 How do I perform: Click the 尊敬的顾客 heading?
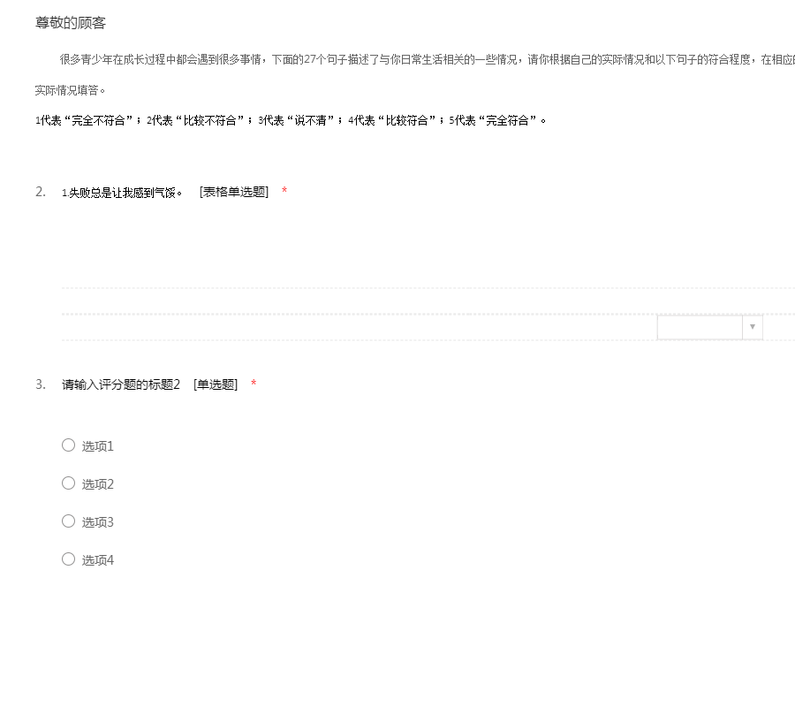71,23
